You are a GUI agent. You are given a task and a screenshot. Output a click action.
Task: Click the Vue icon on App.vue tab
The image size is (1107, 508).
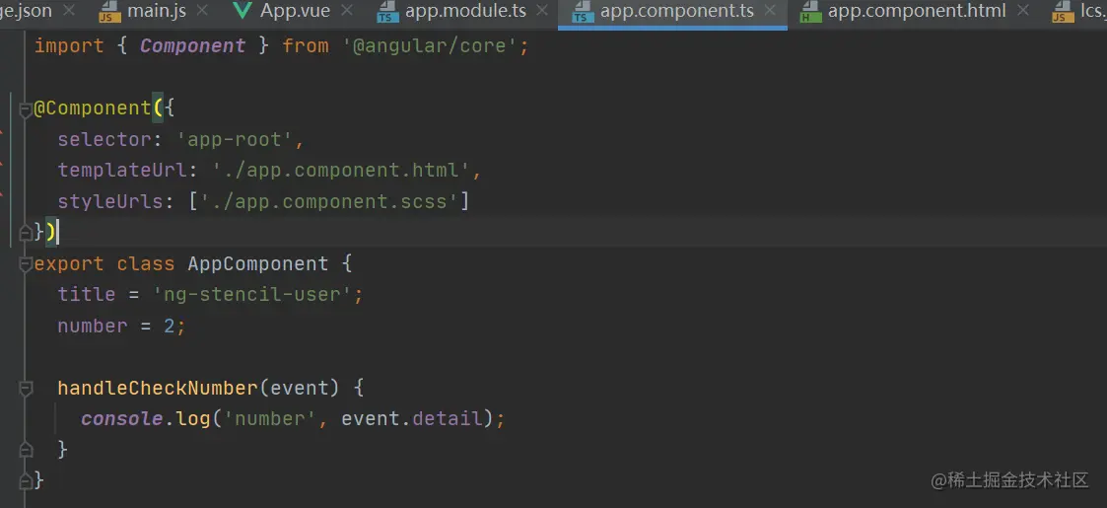tap(242, 11)
